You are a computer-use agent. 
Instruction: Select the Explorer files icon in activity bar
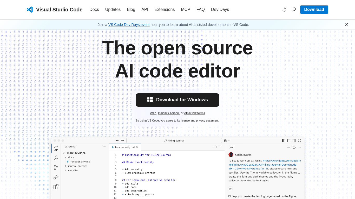pyautogui.click(x=56, y=148)
